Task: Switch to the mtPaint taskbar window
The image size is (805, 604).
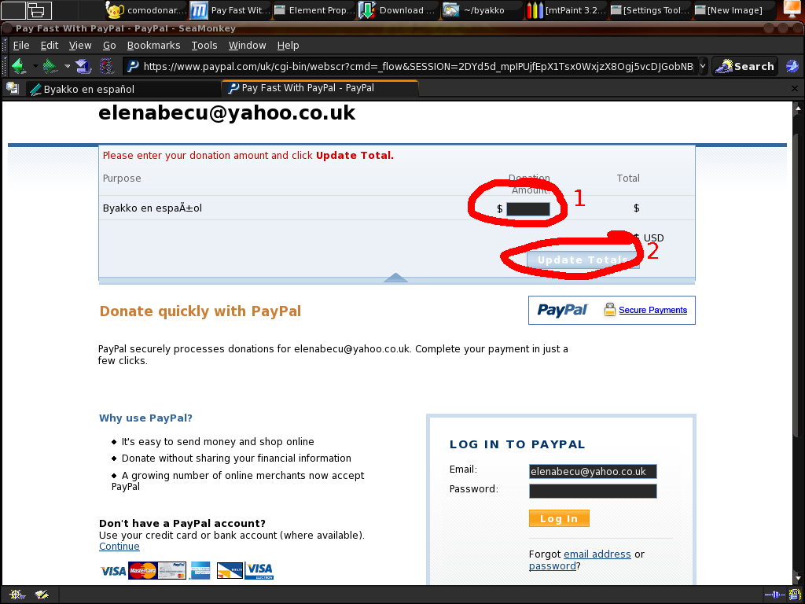Action: click(x=567, y=9)
